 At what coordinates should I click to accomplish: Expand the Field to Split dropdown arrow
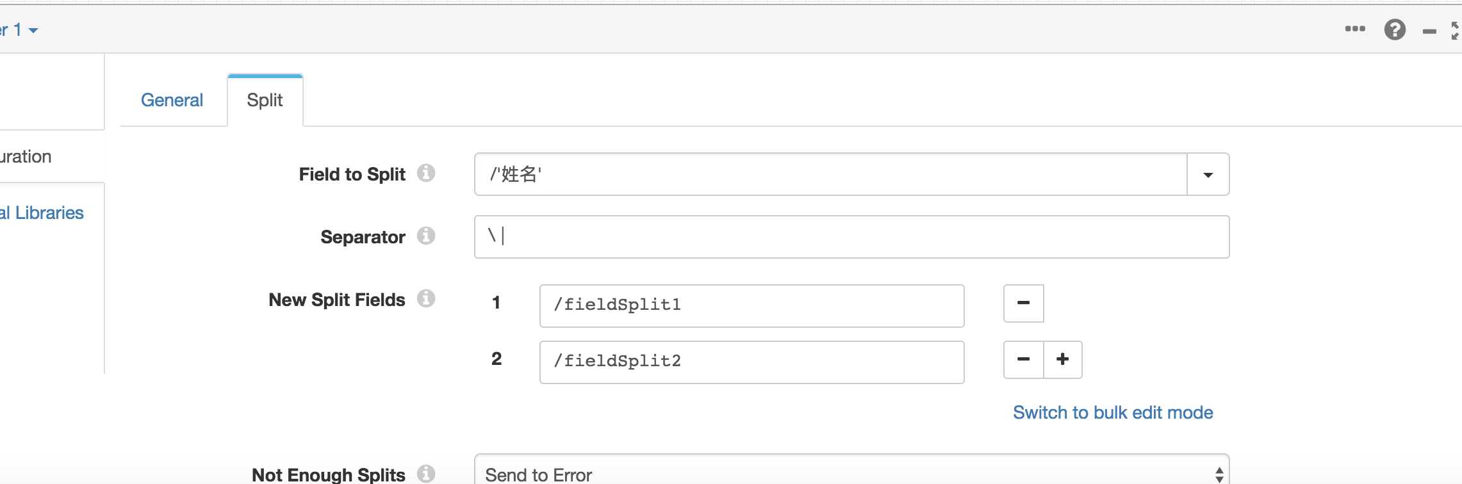[1208, 174]
